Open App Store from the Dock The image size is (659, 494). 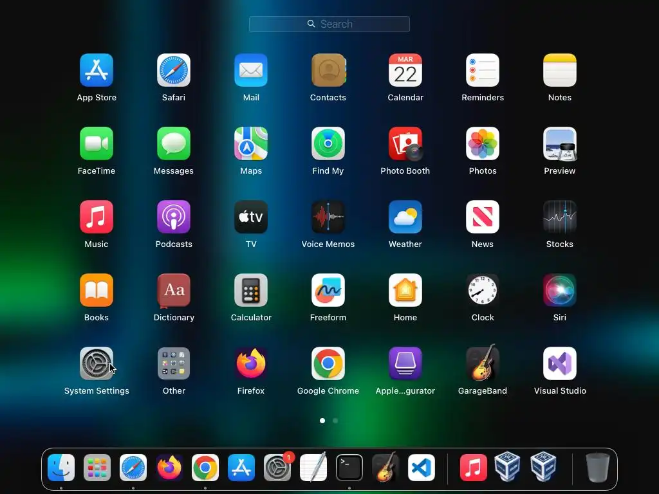[x=241, y=468]
